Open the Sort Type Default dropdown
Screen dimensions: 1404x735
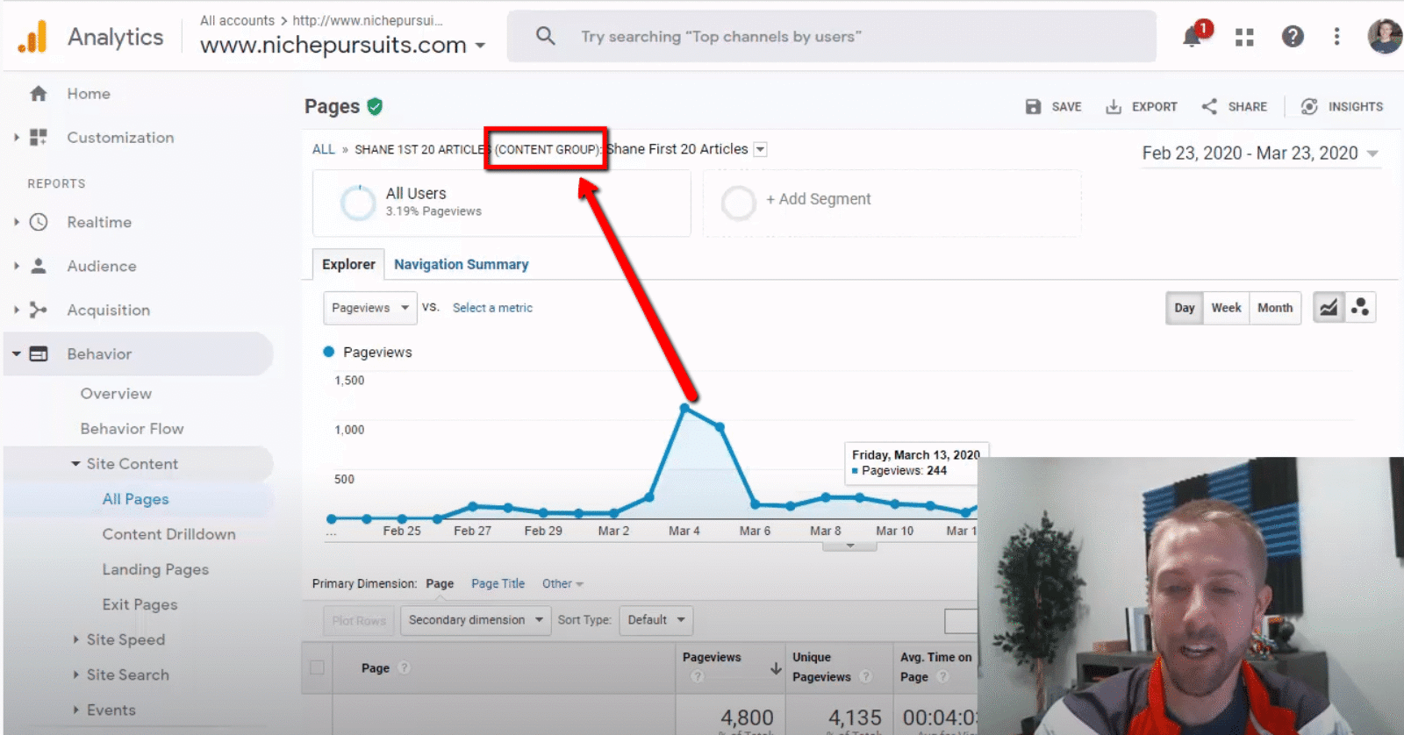tap(655, 620)
